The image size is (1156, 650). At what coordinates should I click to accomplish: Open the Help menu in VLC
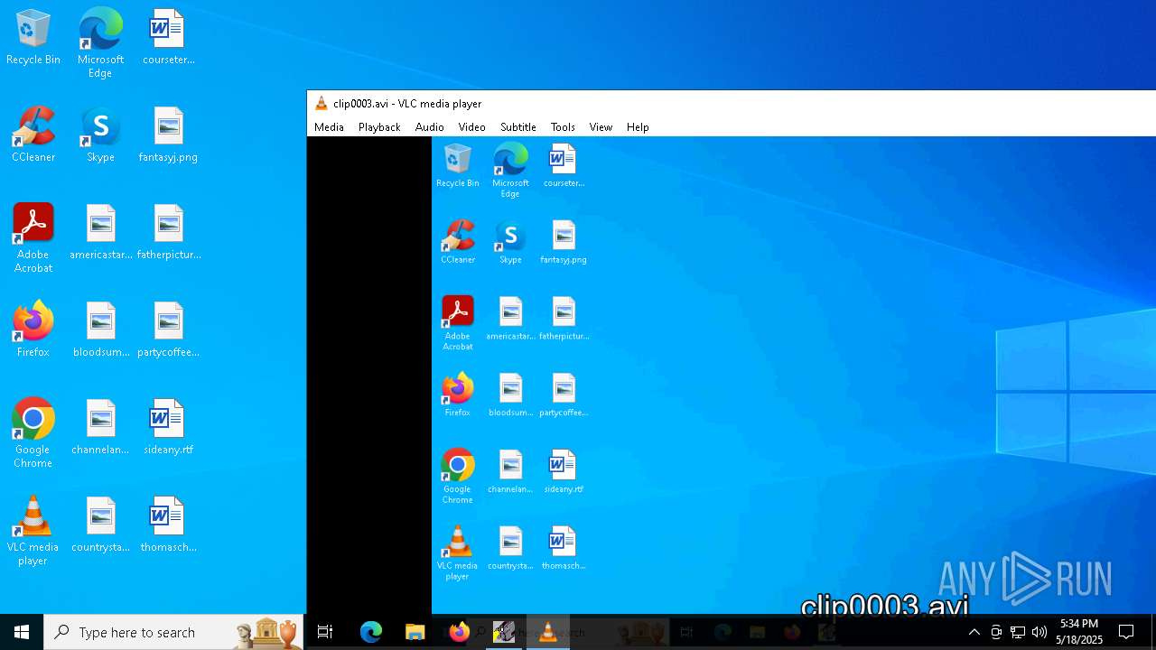638,127
